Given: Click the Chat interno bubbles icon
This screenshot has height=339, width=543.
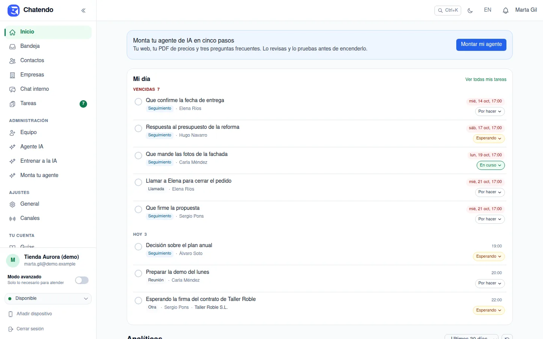Looking at the screenshot, I should click(x=12, y=90).
